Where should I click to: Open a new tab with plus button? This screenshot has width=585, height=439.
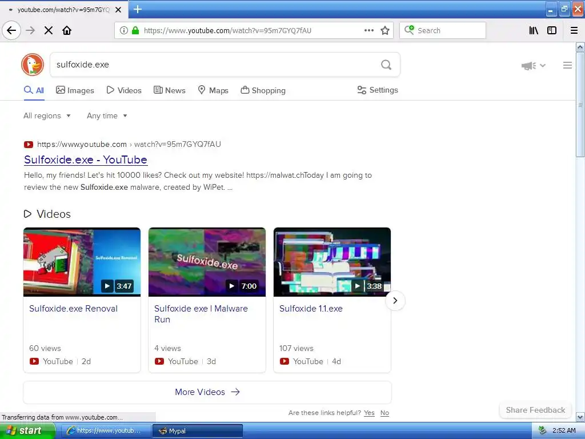pos(138,9)
